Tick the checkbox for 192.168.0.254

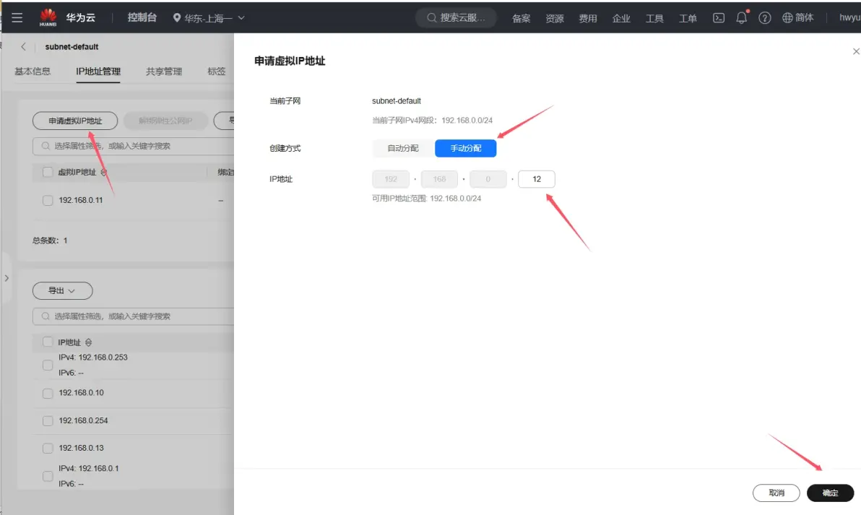(x=48, y=420)
